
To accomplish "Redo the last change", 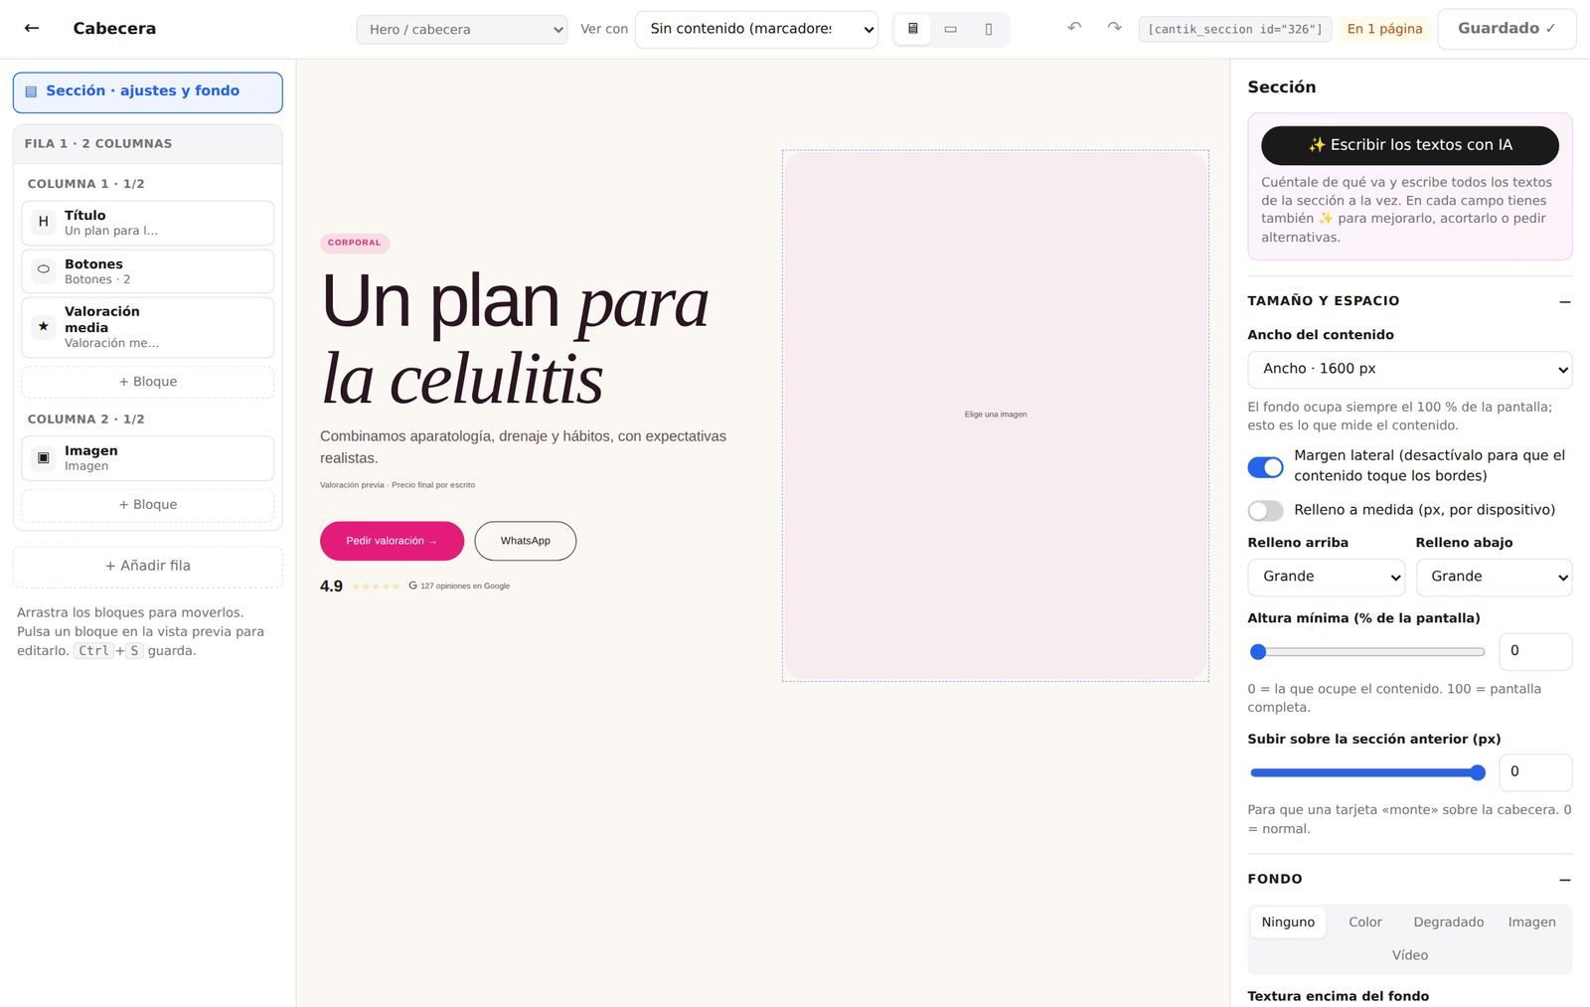I will pos(1114,28).
